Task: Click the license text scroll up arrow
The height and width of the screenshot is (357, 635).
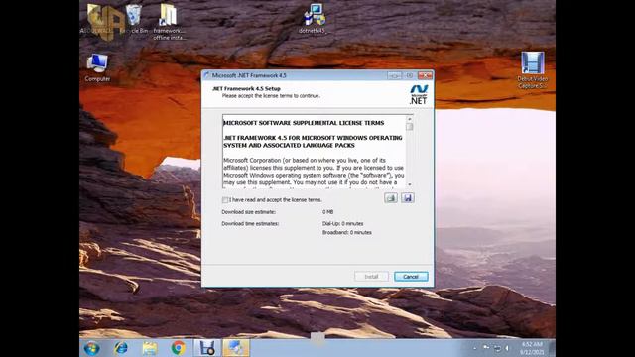Action: 410,119
